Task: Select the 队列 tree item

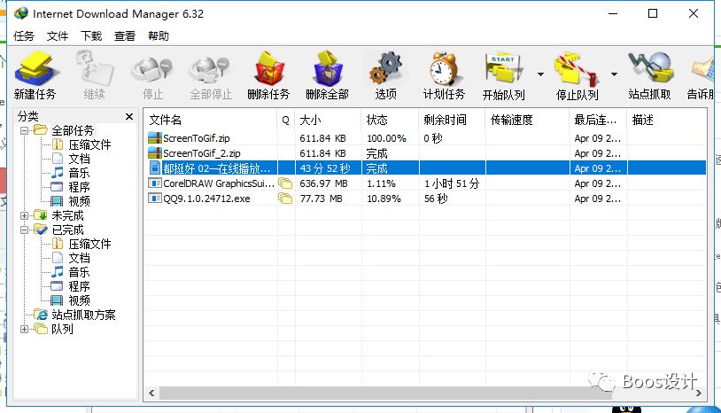Action: (x=62, y=329)
